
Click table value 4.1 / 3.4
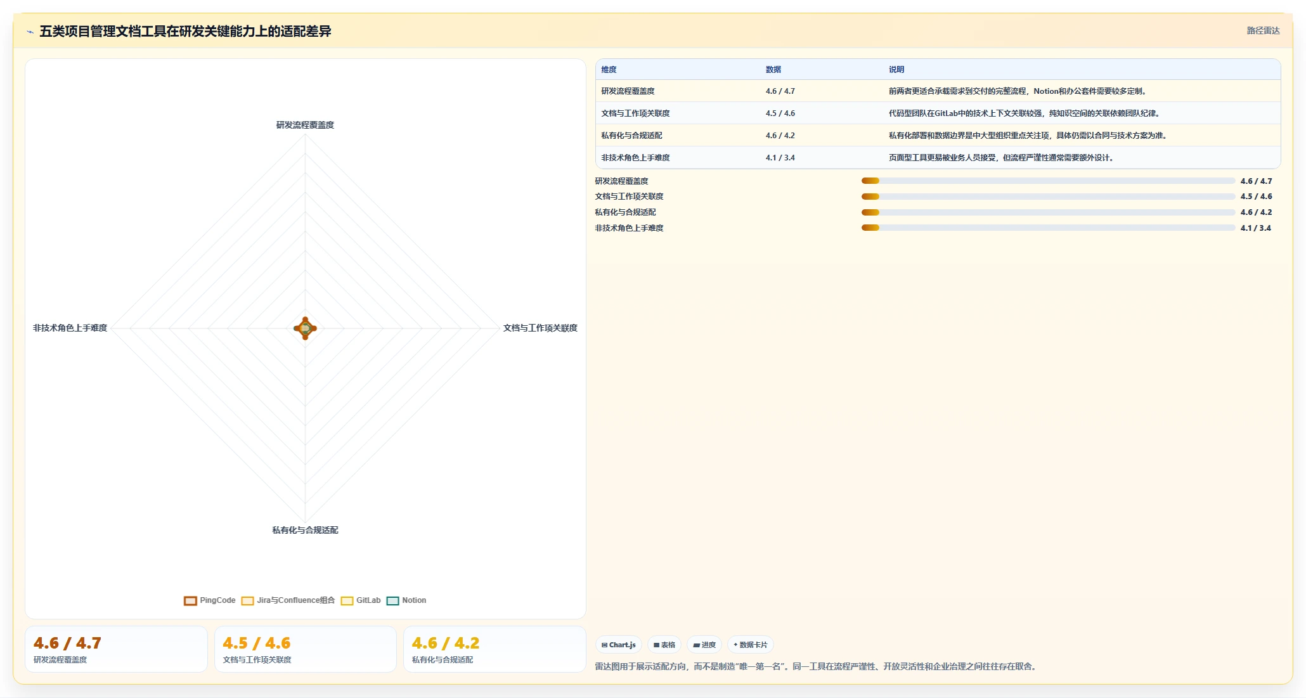[x=780, y=158]
